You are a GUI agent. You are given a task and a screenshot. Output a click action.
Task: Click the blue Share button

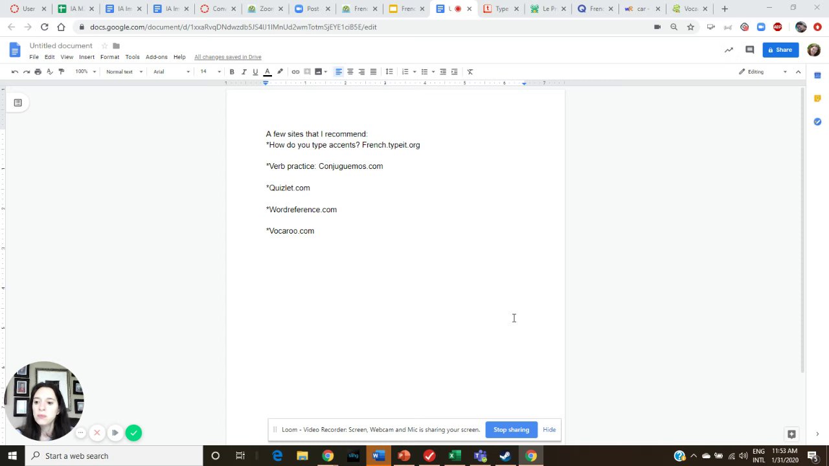tap(780, 50)
